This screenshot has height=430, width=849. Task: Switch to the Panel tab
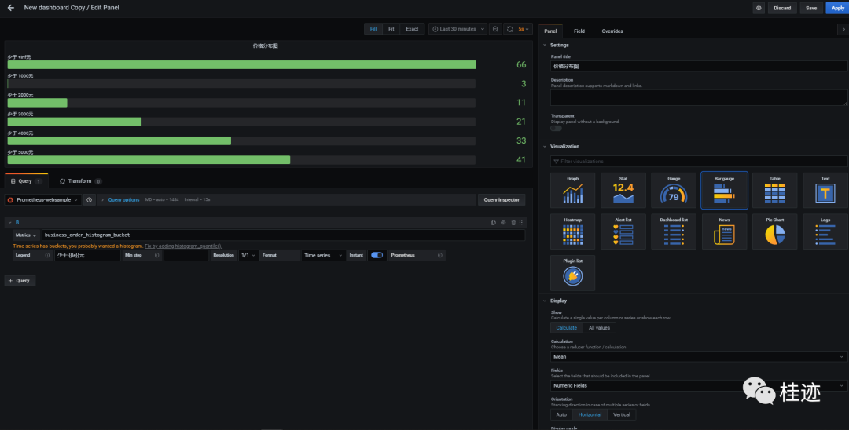(x=550, y=31)
